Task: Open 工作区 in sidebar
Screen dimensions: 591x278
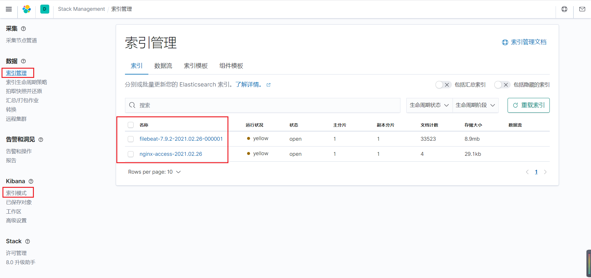Action: tap(14, 212)
